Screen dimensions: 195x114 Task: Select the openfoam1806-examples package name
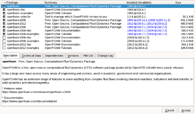point(23,41)
